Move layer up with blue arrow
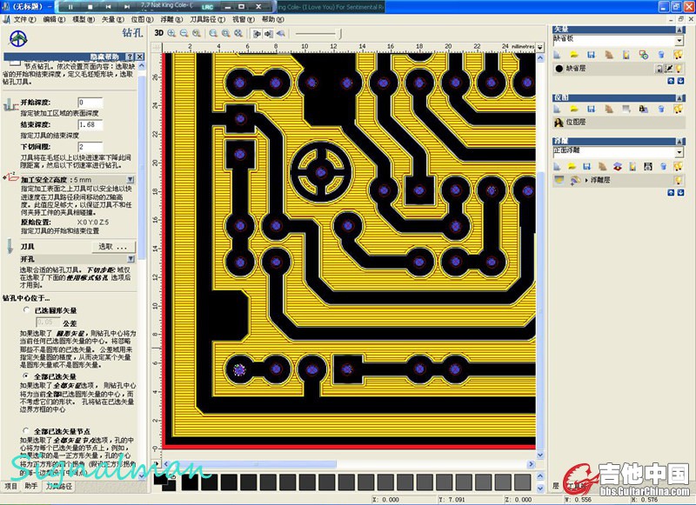The height and width of the screenshot is (505, 696). pyautogui.click(x=670, y=81)
